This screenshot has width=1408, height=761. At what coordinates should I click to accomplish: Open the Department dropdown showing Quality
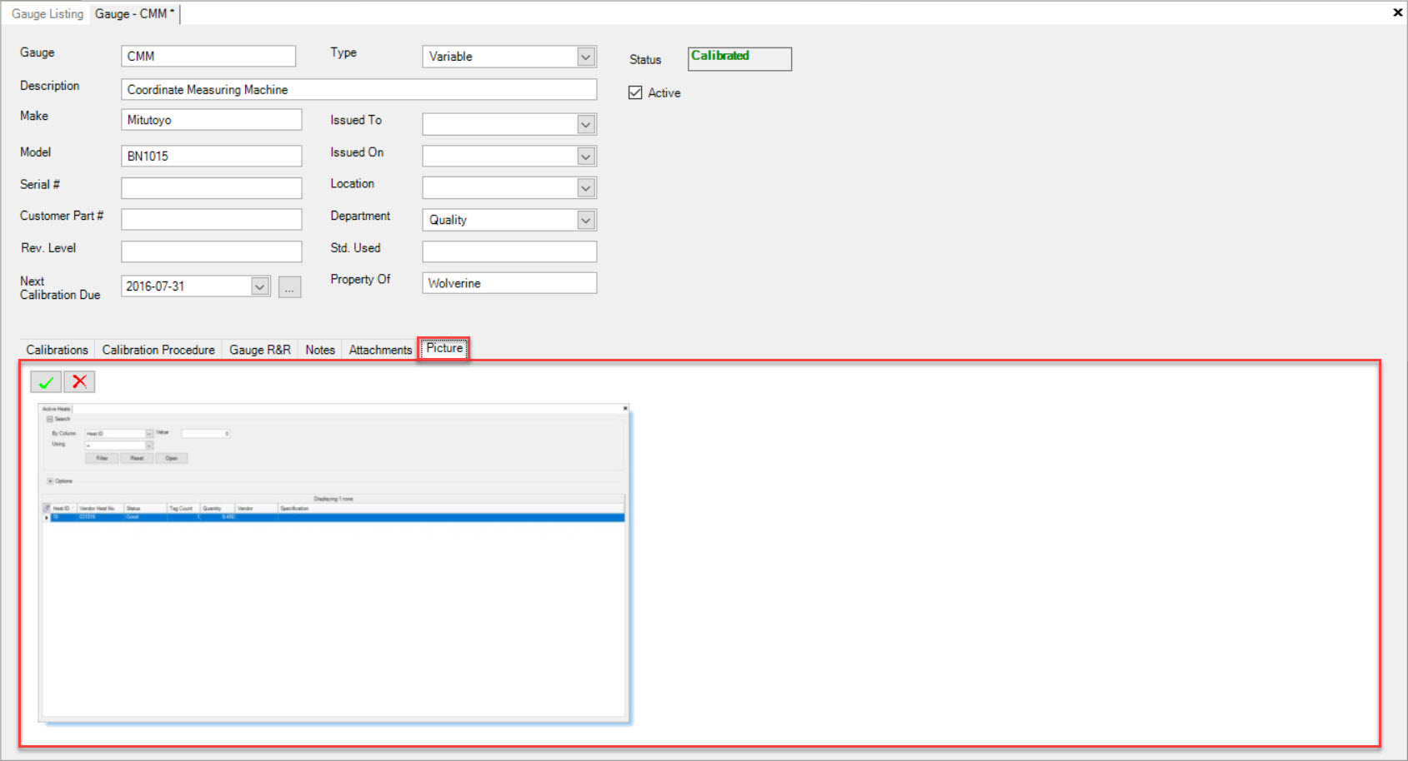coord(586,220)
